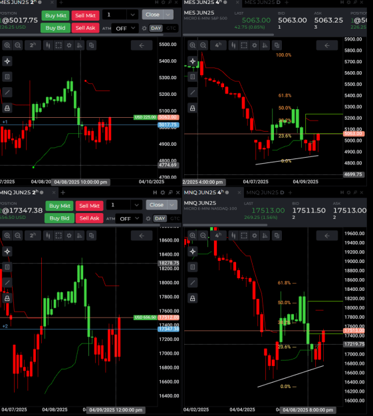Zoom in on the MES 2h chart

[x=7, y=45]
